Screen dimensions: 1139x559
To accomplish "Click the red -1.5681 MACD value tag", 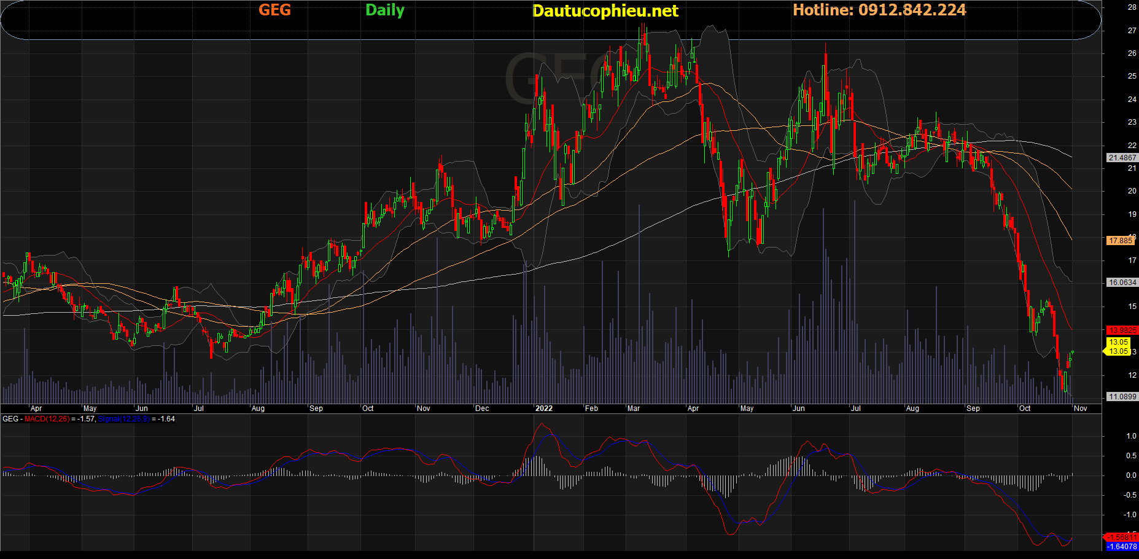I will click(1122, 537).
